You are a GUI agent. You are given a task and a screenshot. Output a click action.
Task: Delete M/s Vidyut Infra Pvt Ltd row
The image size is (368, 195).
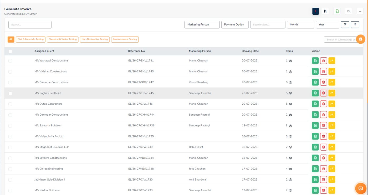click(x=324, y=136)
